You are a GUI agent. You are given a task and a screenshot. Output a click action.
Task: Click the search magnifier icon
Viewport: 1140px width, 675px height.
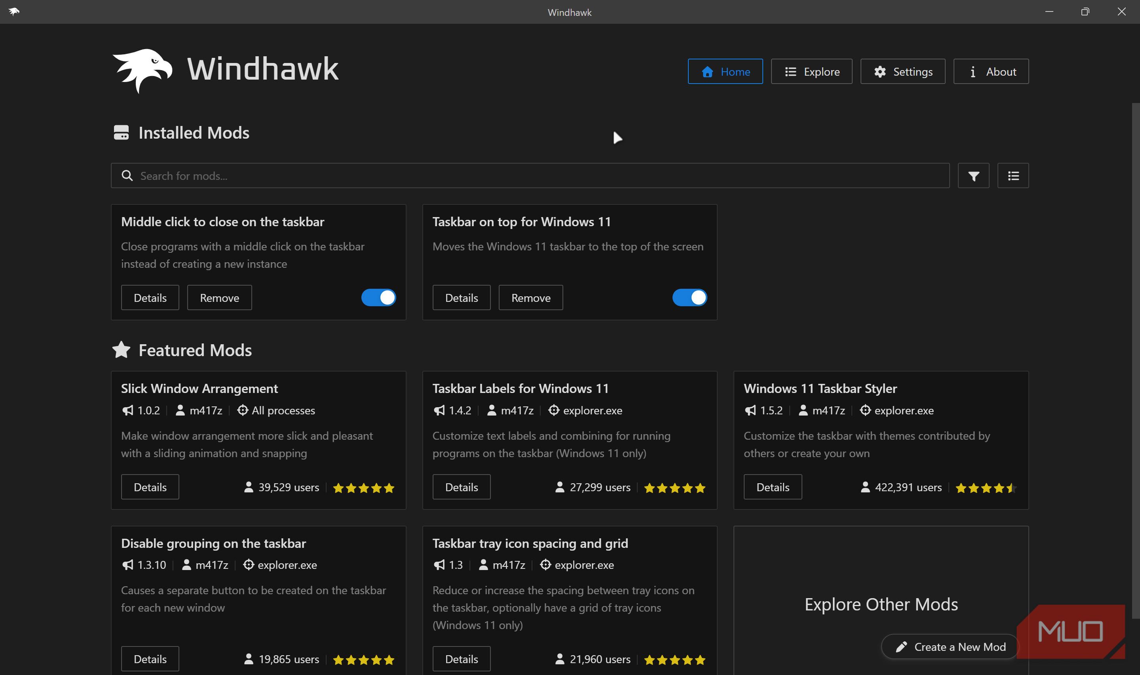[x=127, y=175]
